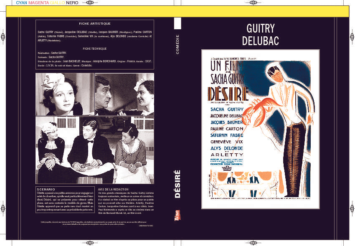Expand the FICHE ARTISTIQUE section
This screenshot has height=246, width=355.
[x=95, y=23]
